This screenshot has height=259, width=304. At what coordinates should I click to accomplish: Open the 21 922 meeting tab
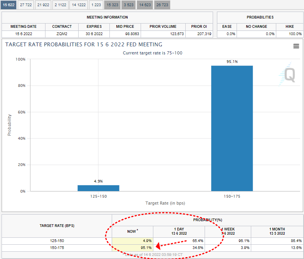click(x=43, y=5)
